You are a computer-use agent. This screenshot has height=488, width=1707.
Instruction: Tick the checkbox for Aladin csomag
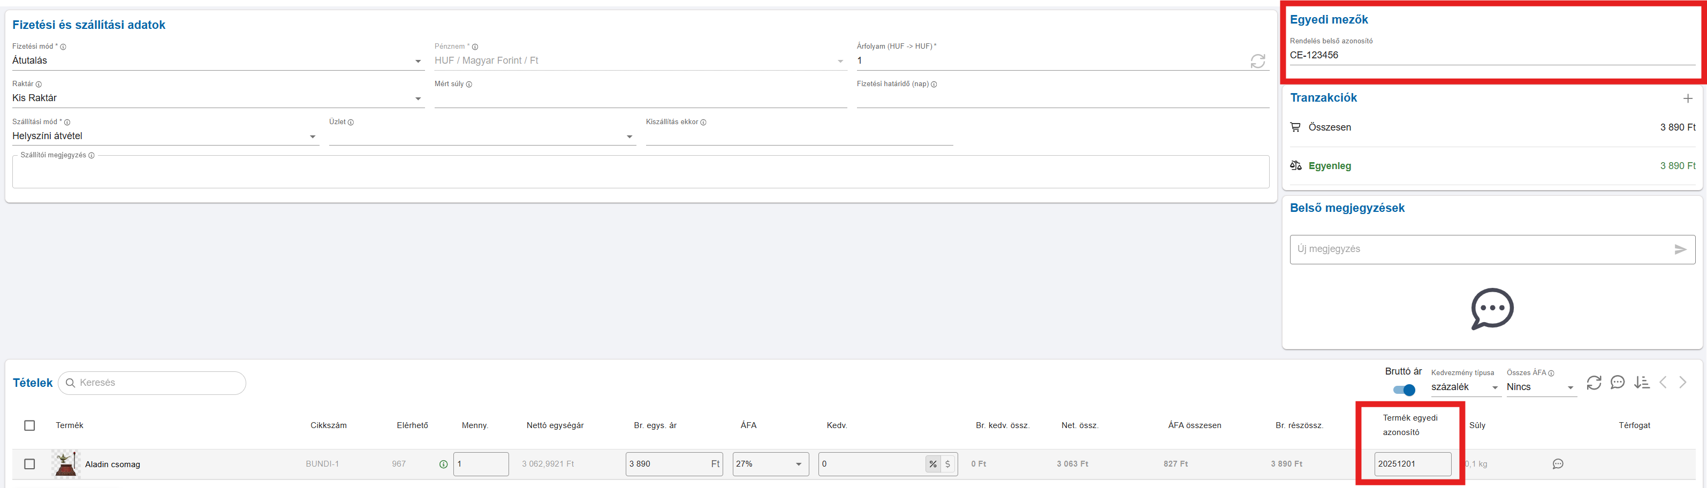tap(30, 464)
